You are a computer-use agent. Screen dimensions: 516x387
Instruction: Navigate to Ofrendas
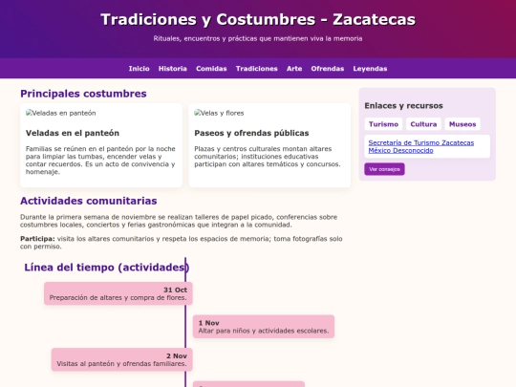click(328, 69)
